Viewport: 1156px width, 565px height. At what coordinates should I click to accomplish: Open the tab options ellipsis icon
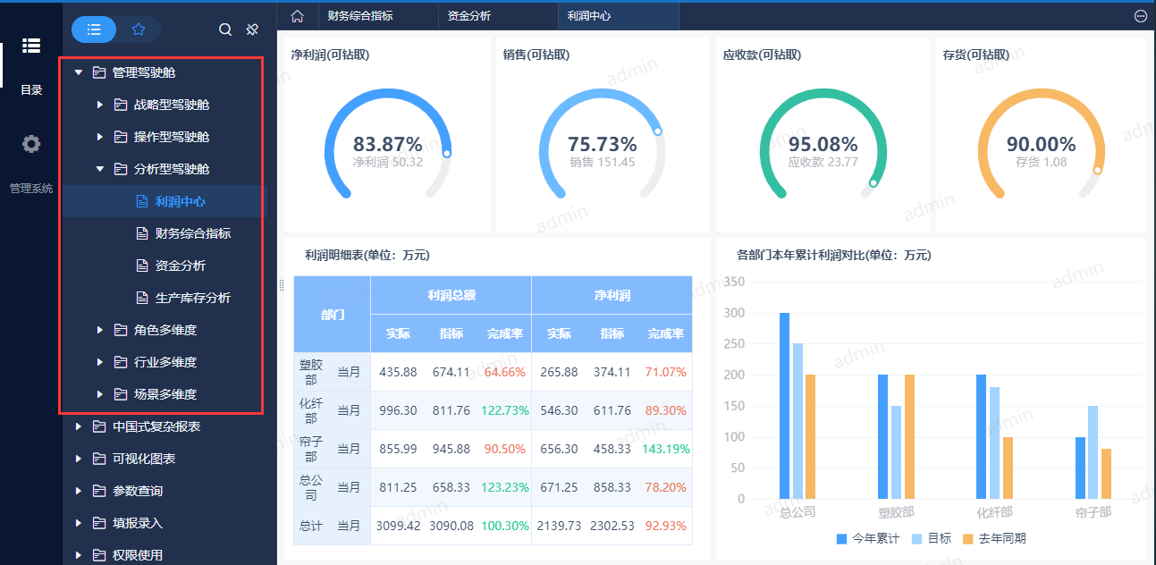point(1141,16)
